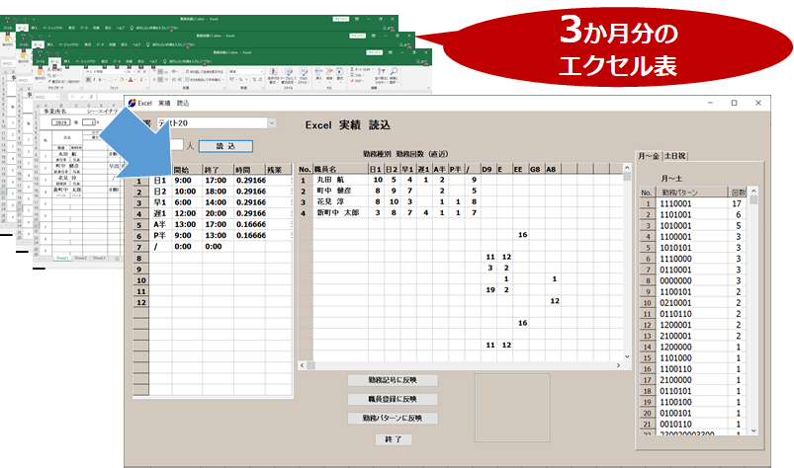794x468 pixels.
Task: Click the Find and Select magnifier icon
Action: point(394,71)
